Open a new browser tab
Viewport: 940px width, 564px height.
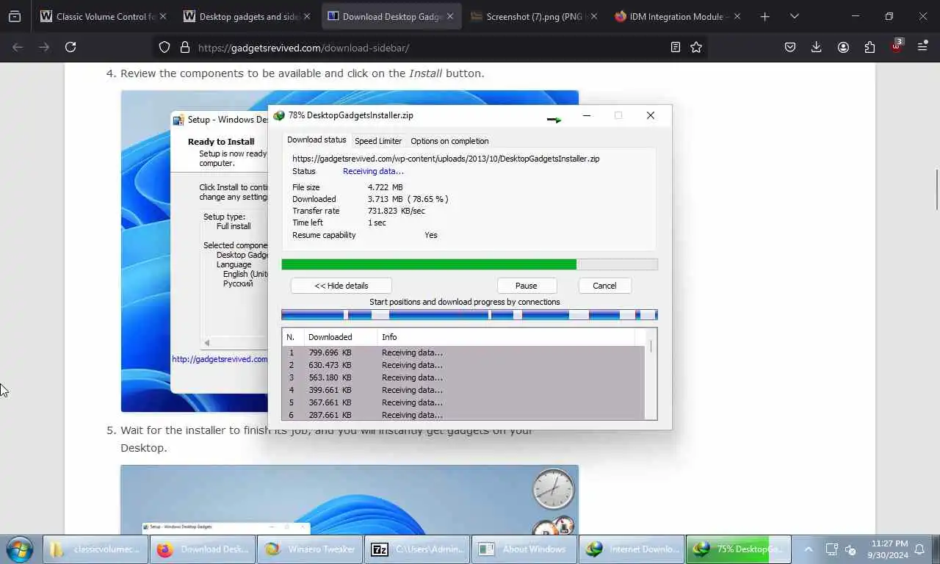coord(764,16)
